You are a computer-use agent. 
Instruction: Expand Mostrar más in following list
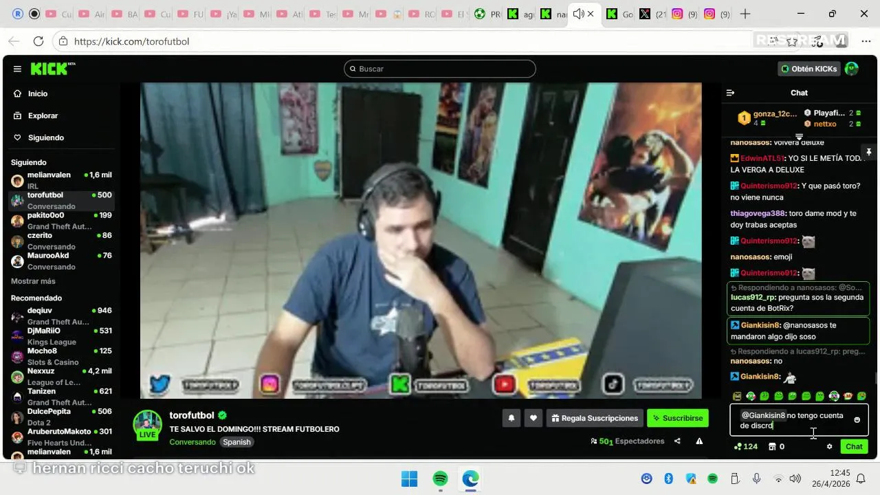point(33,281)
